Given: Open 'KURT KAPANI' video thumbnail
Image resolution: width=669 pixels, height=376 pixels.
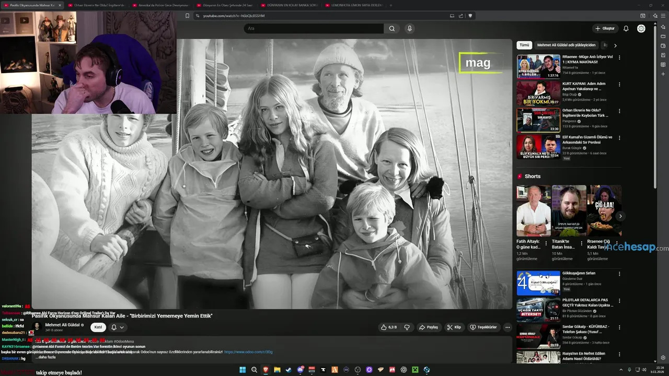Looking at the screenshot, I should pyautogui.click(x=538, y=93).
